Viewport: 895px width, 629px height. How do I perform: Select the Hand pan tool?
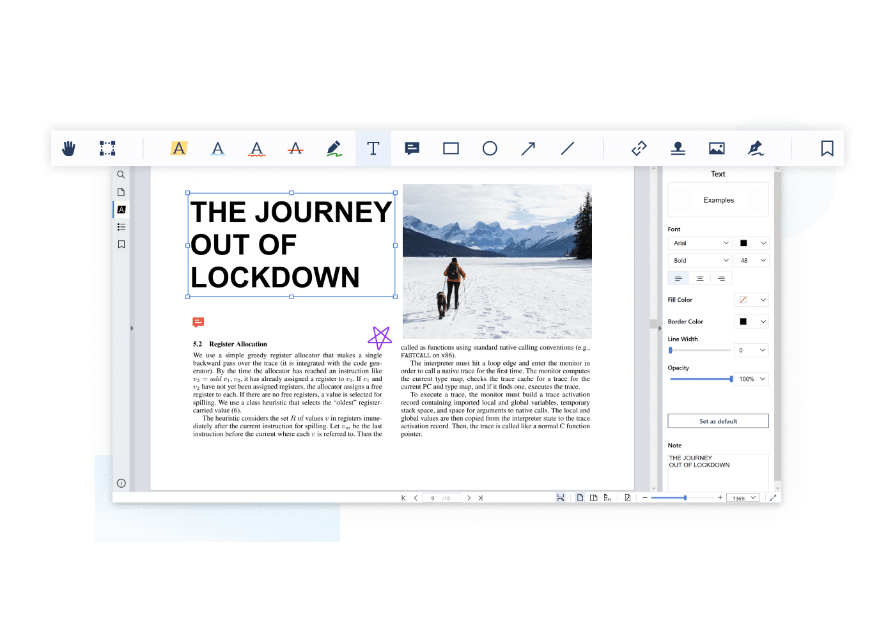[x=68, y=148]
